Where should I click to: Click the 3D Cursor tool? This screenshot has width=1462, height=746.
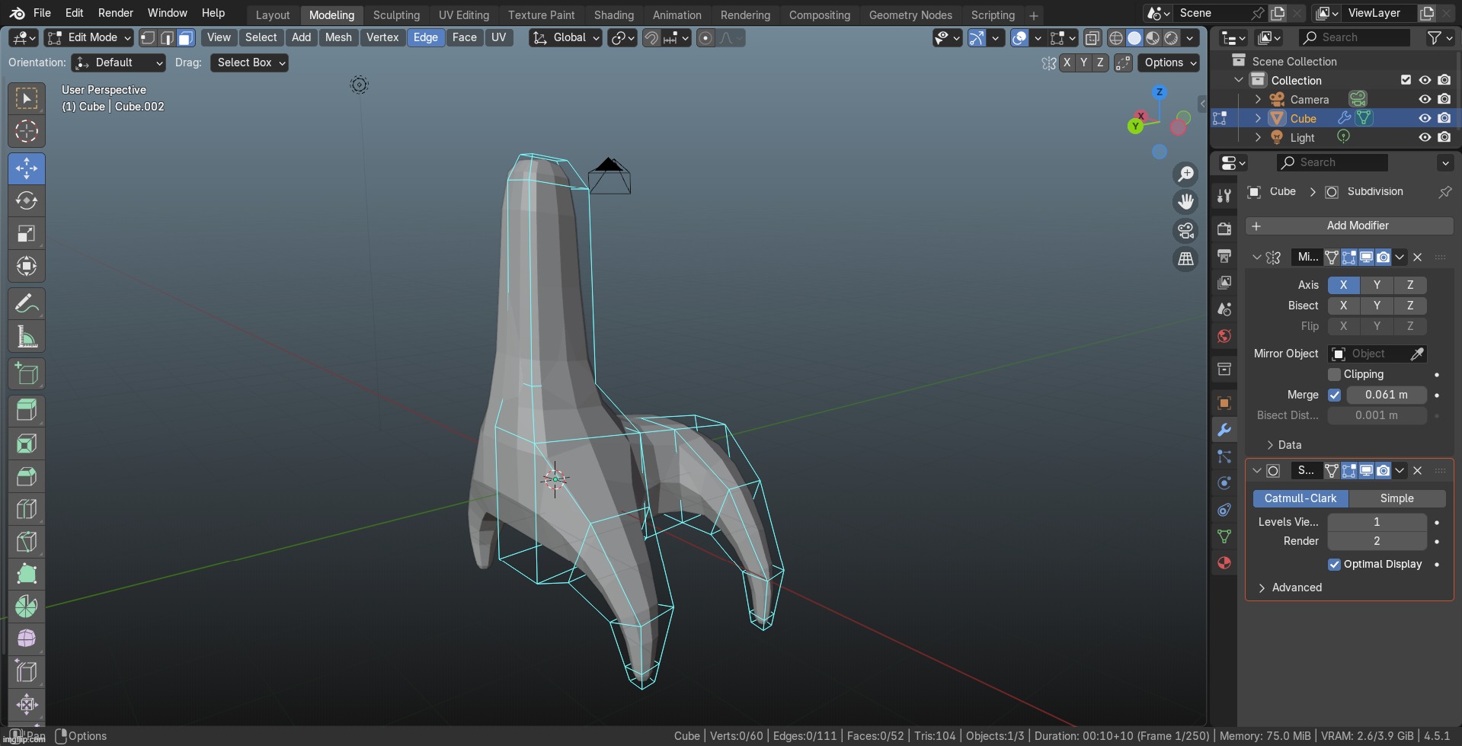(27, 131)
